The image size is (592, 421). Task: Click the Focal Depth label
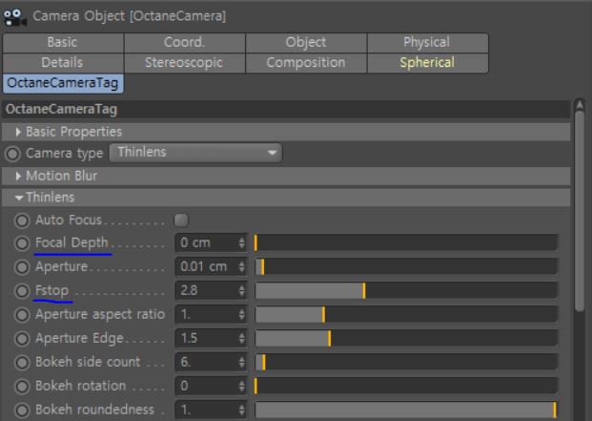[71, 242]
